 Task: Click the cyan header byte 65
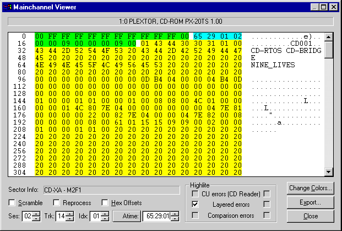tap(198, 36)
